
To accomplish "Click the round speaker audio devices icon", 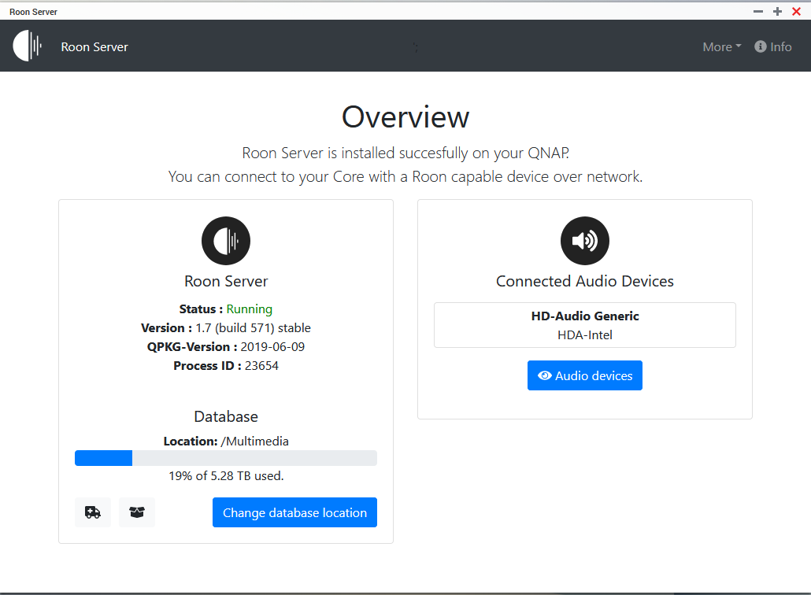I will coord(585,241).
